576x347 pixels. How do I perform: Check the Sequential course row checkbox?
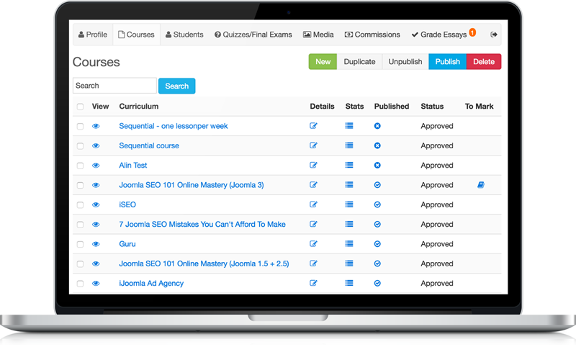80,146
